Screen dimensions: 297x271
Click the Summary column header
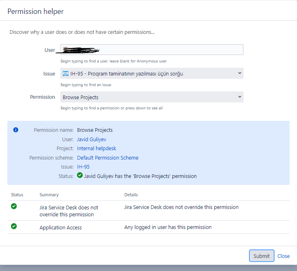49,195
